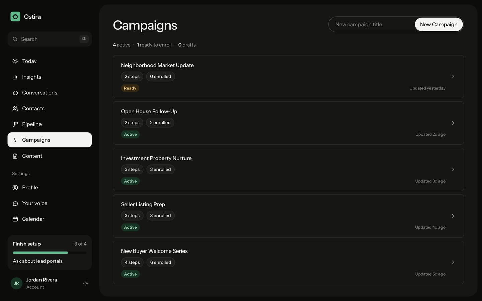Click the Conversations chat bubble icon
This screenshot has width=482, height=301.
click(15, 93)
